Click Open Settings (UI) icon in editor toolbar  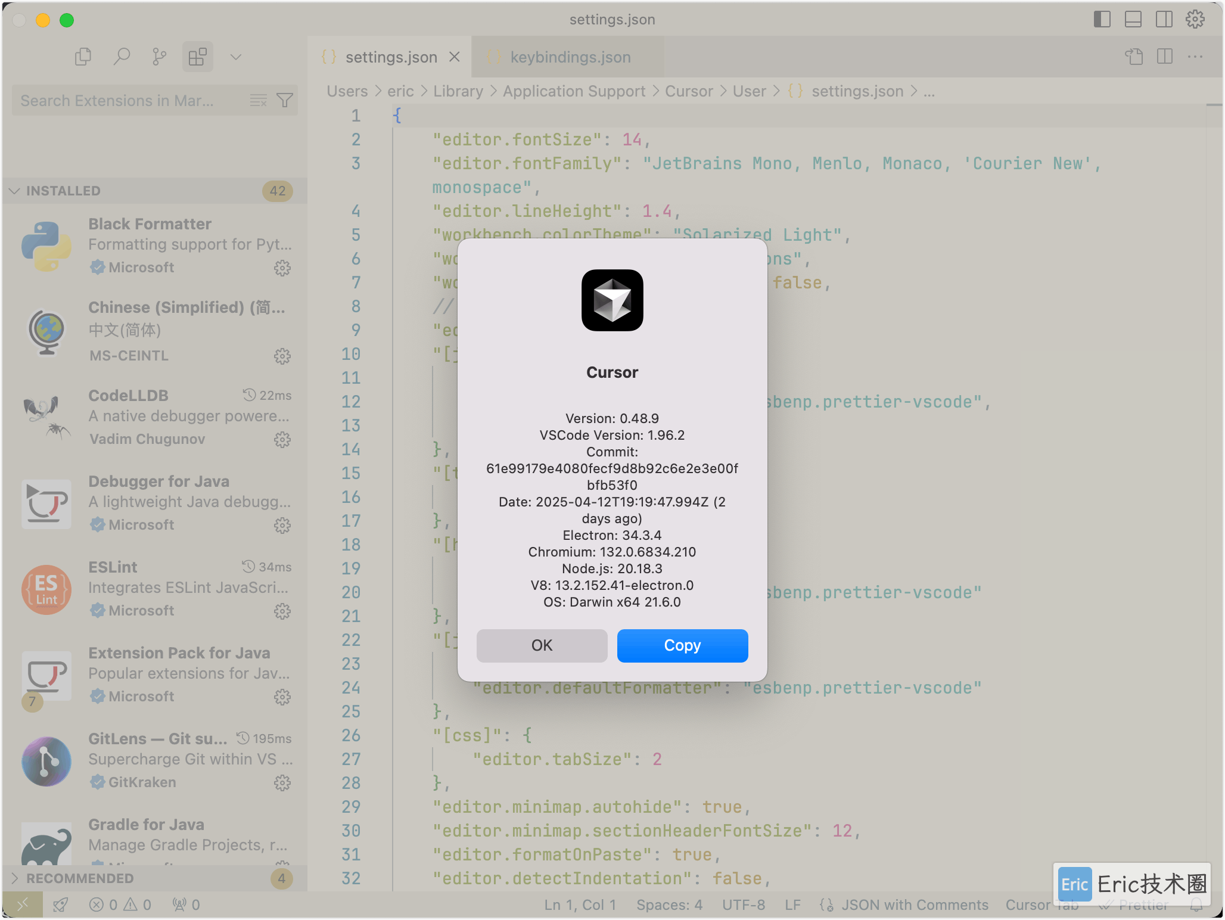pyautogui.click(x=1134, y=57)
